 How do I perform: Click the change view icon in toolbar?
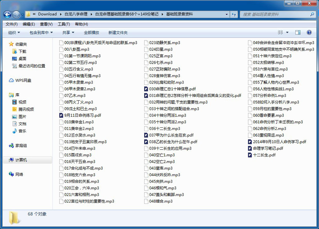point(280,32)
